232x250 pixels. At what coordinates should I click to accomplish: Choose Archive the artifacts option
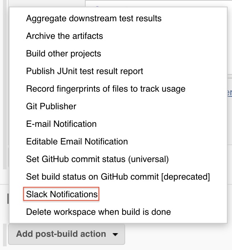click(64, 36)
